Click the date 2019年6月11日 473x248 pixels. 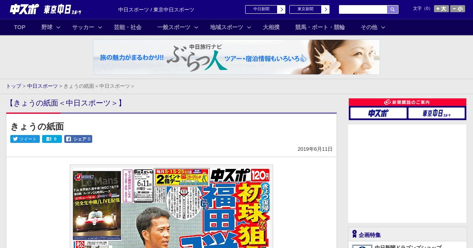click(x=315, y=149)
